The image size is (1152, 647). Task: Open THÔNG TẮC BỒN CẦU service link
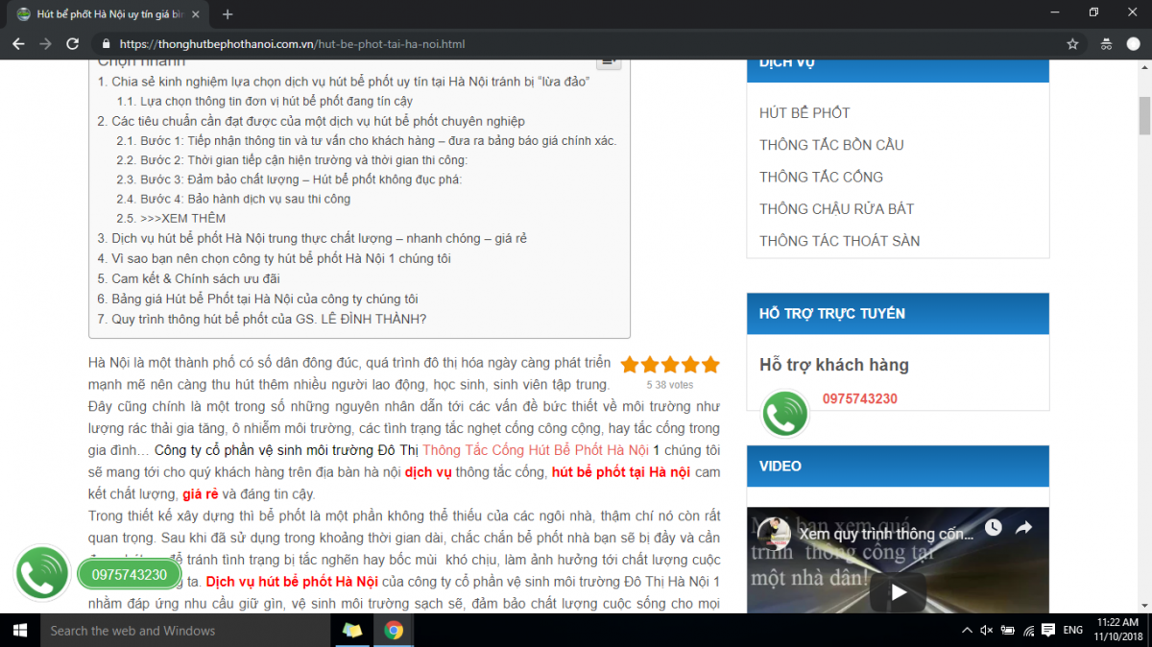coord(831,145)
